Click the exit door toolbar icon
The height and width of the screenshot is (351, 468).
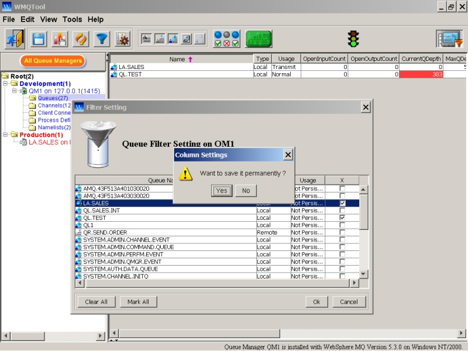(x=15, y=39)
